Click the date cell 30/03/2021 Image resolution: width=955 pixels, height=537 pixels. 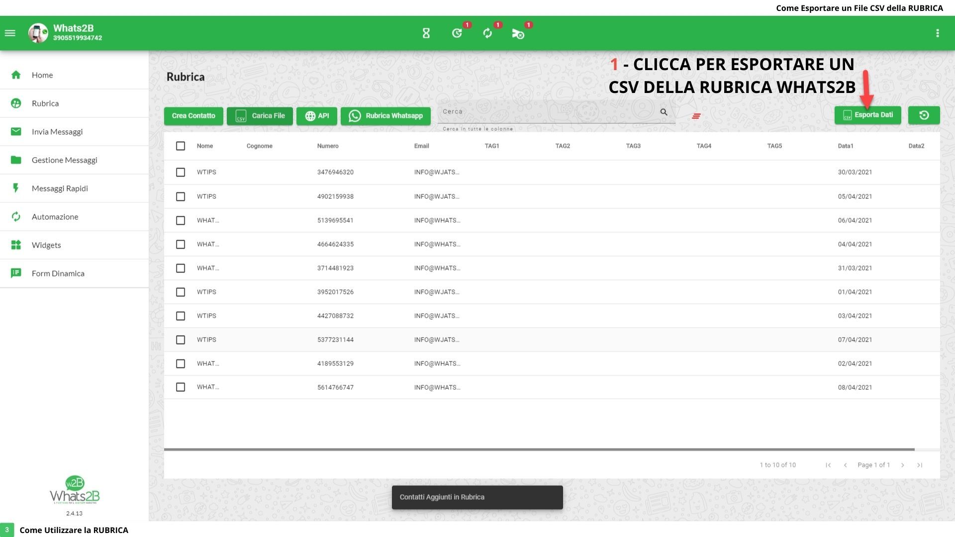click(x=855, y=173)
